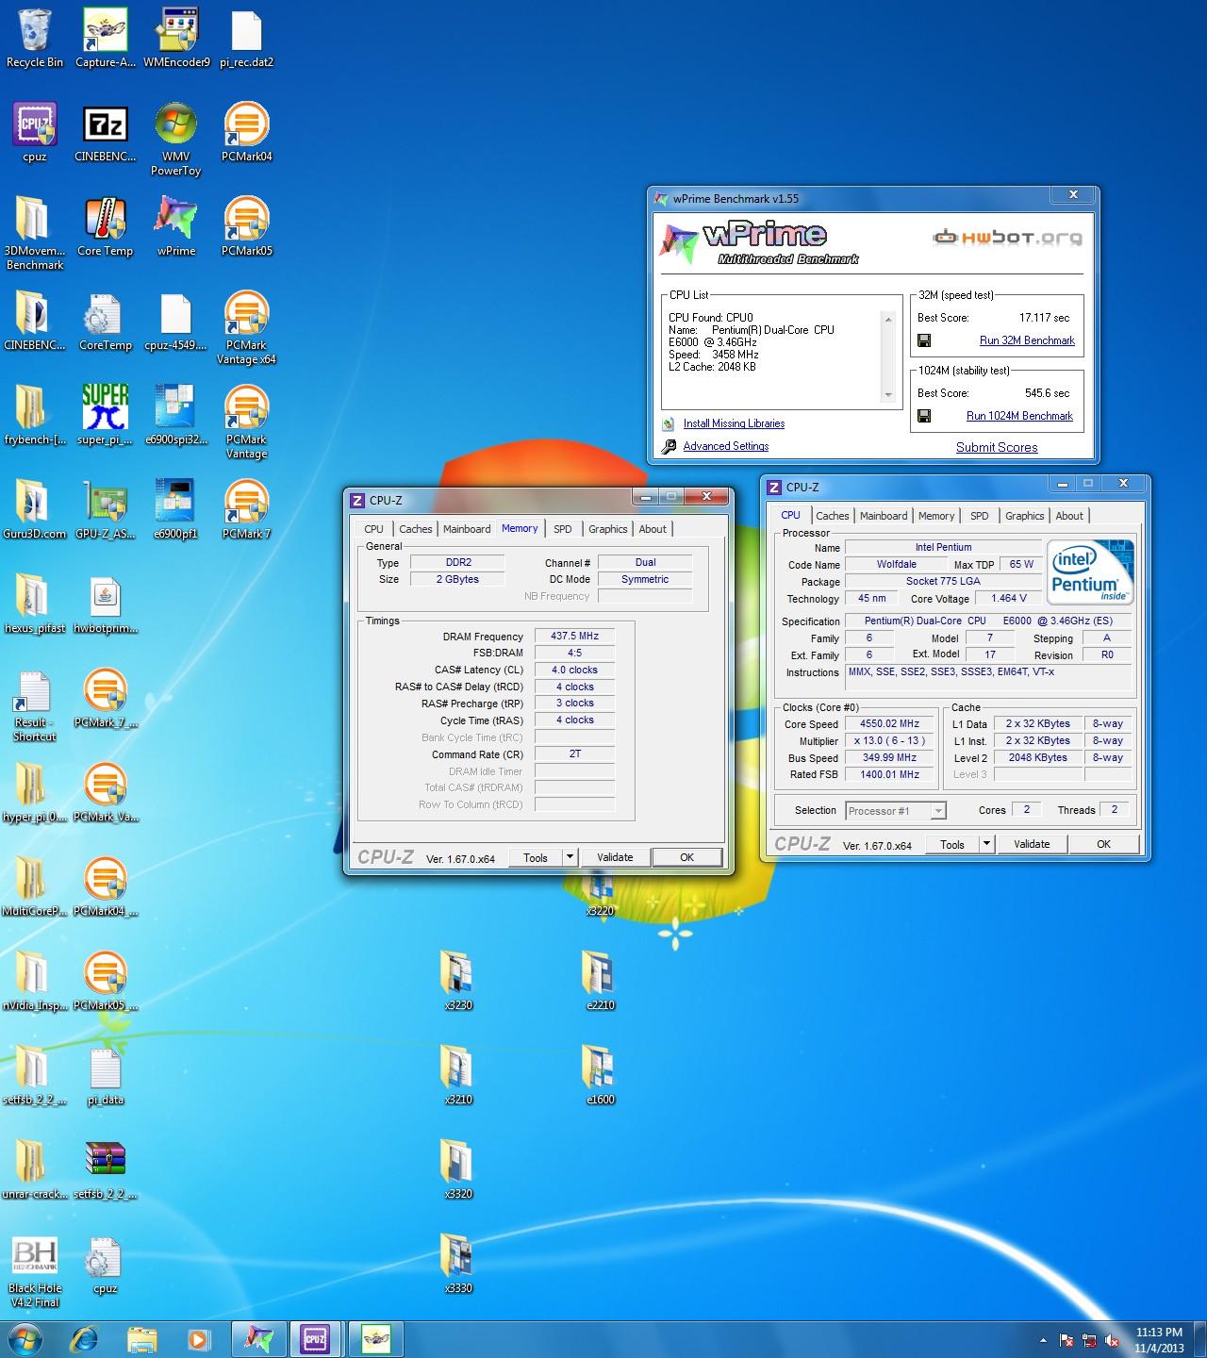Click Validate in the CPU-Z Memory window
The height and width of the screenshot is (1358, 1207).
(x=615, y=857)
